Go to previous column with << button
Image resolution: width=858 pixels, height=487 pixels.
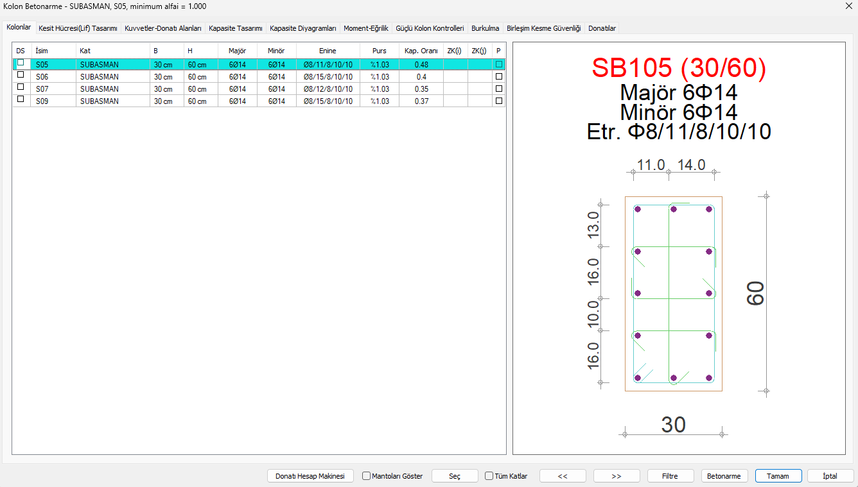tap(563, 476)
